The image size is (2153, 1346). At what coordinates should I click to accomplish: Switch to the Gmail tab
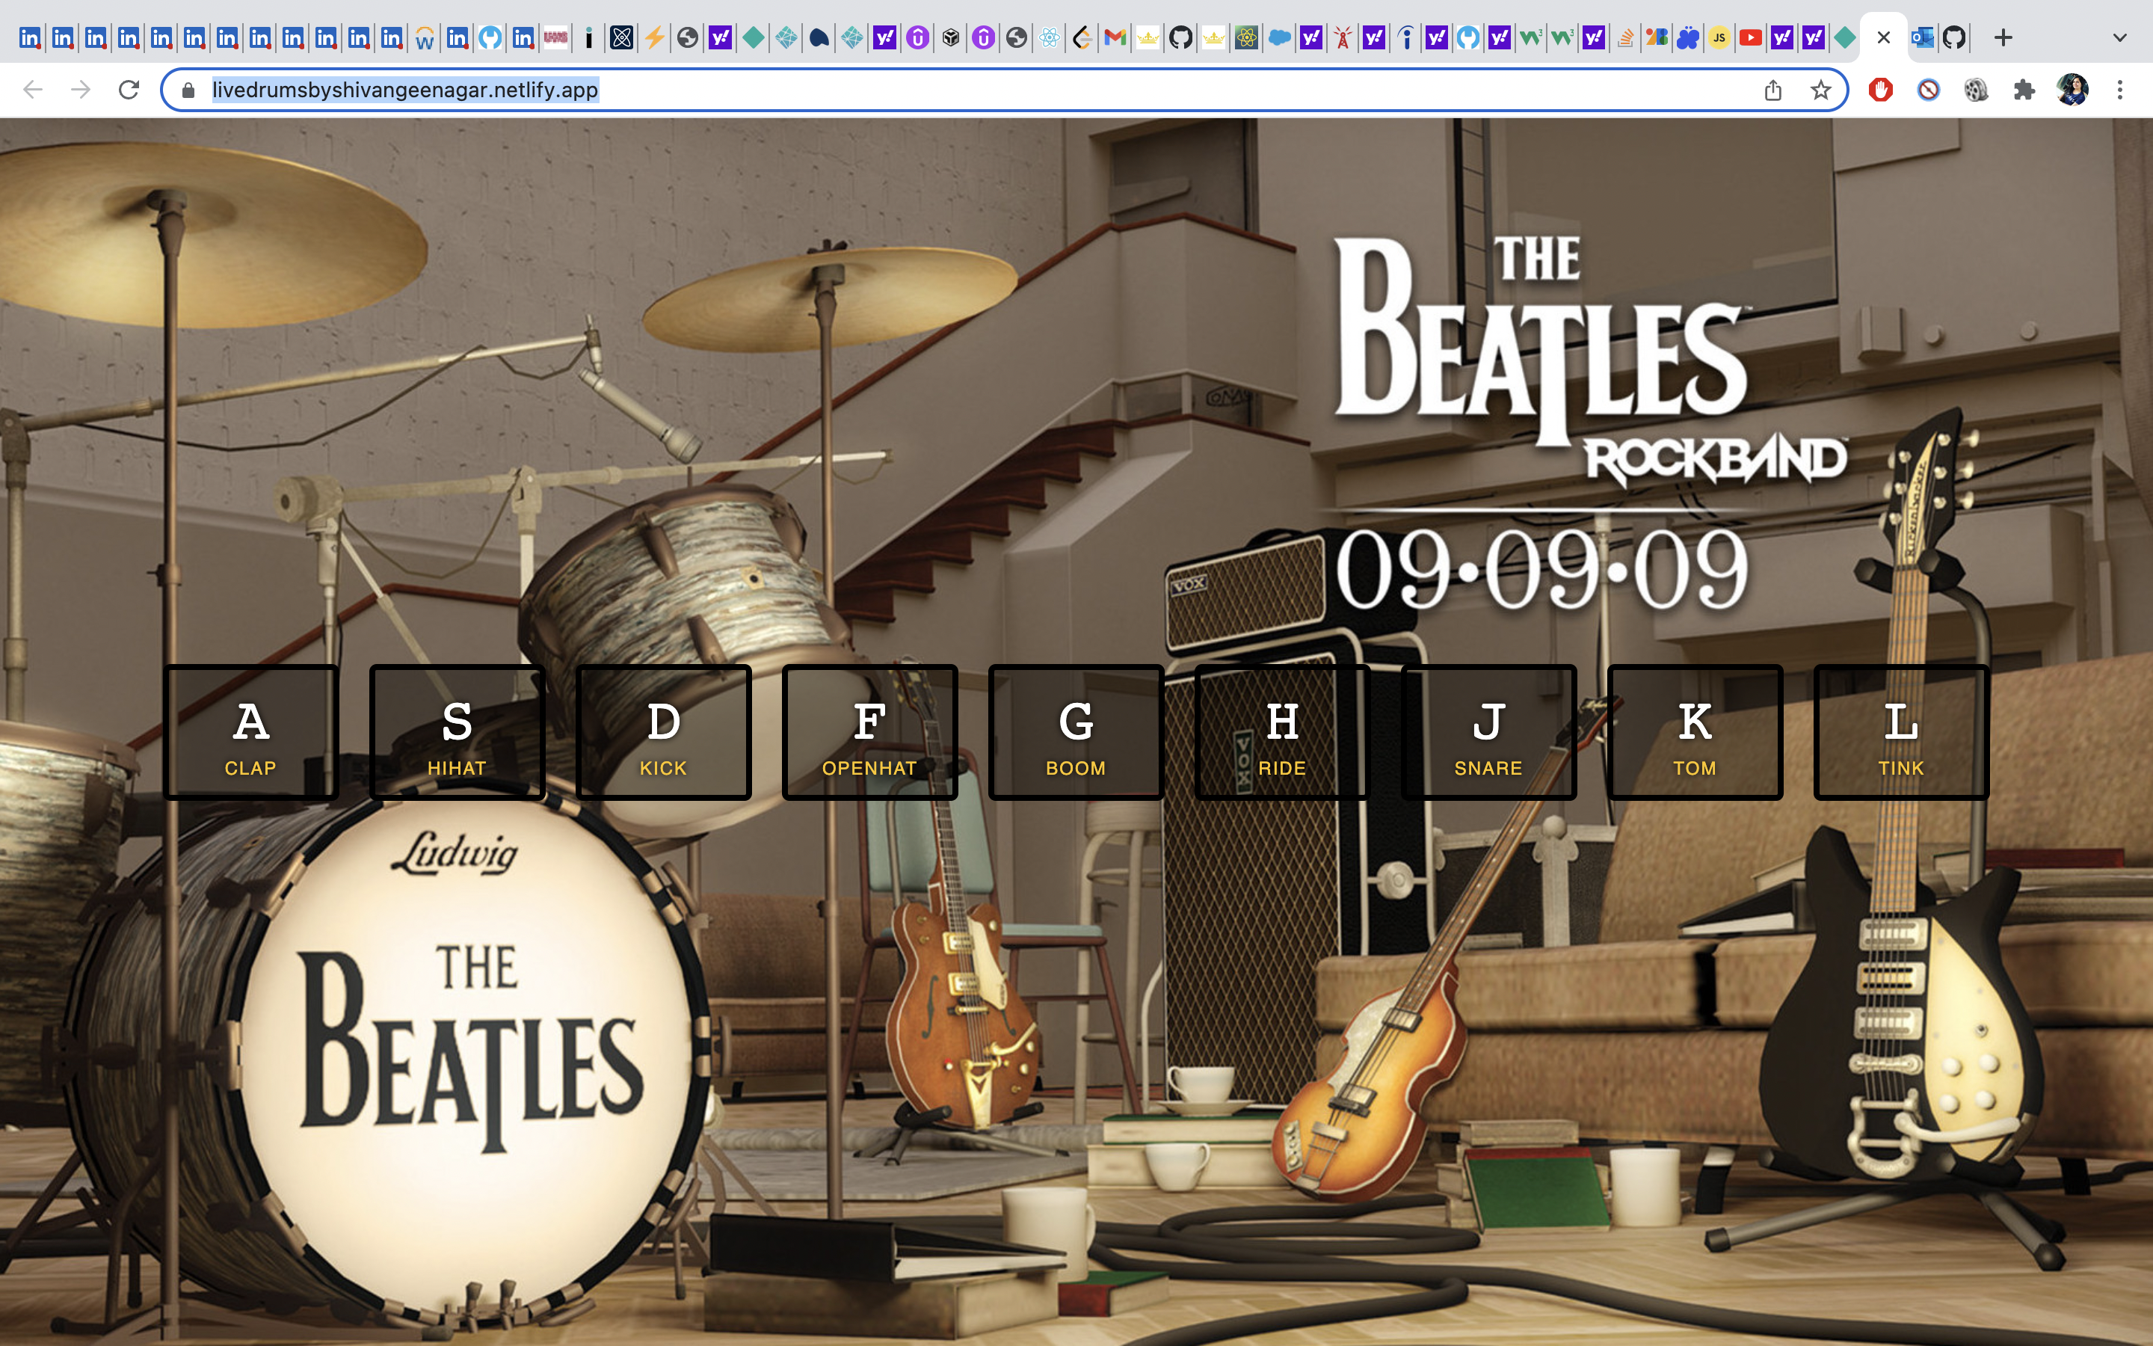pos(1115,37)
